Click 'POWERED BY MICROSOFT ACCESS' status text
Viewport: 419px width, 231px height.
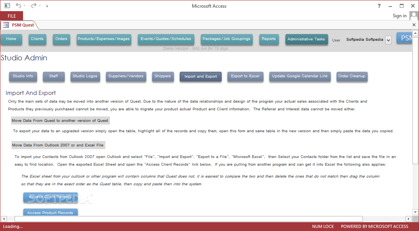[375, 226]
